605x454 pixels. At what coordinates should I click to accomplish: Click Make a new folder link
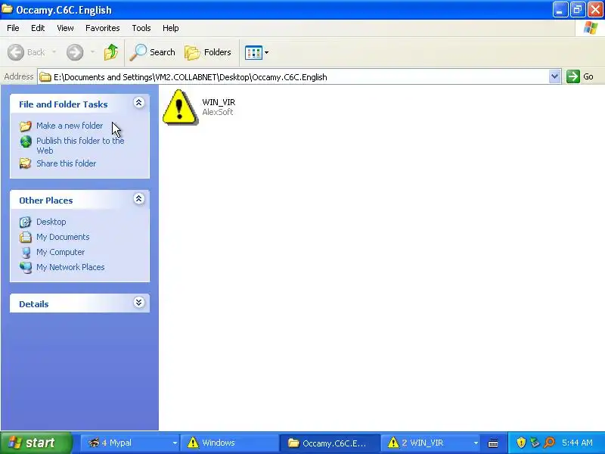pyautogui.click(x=70, y=126)
